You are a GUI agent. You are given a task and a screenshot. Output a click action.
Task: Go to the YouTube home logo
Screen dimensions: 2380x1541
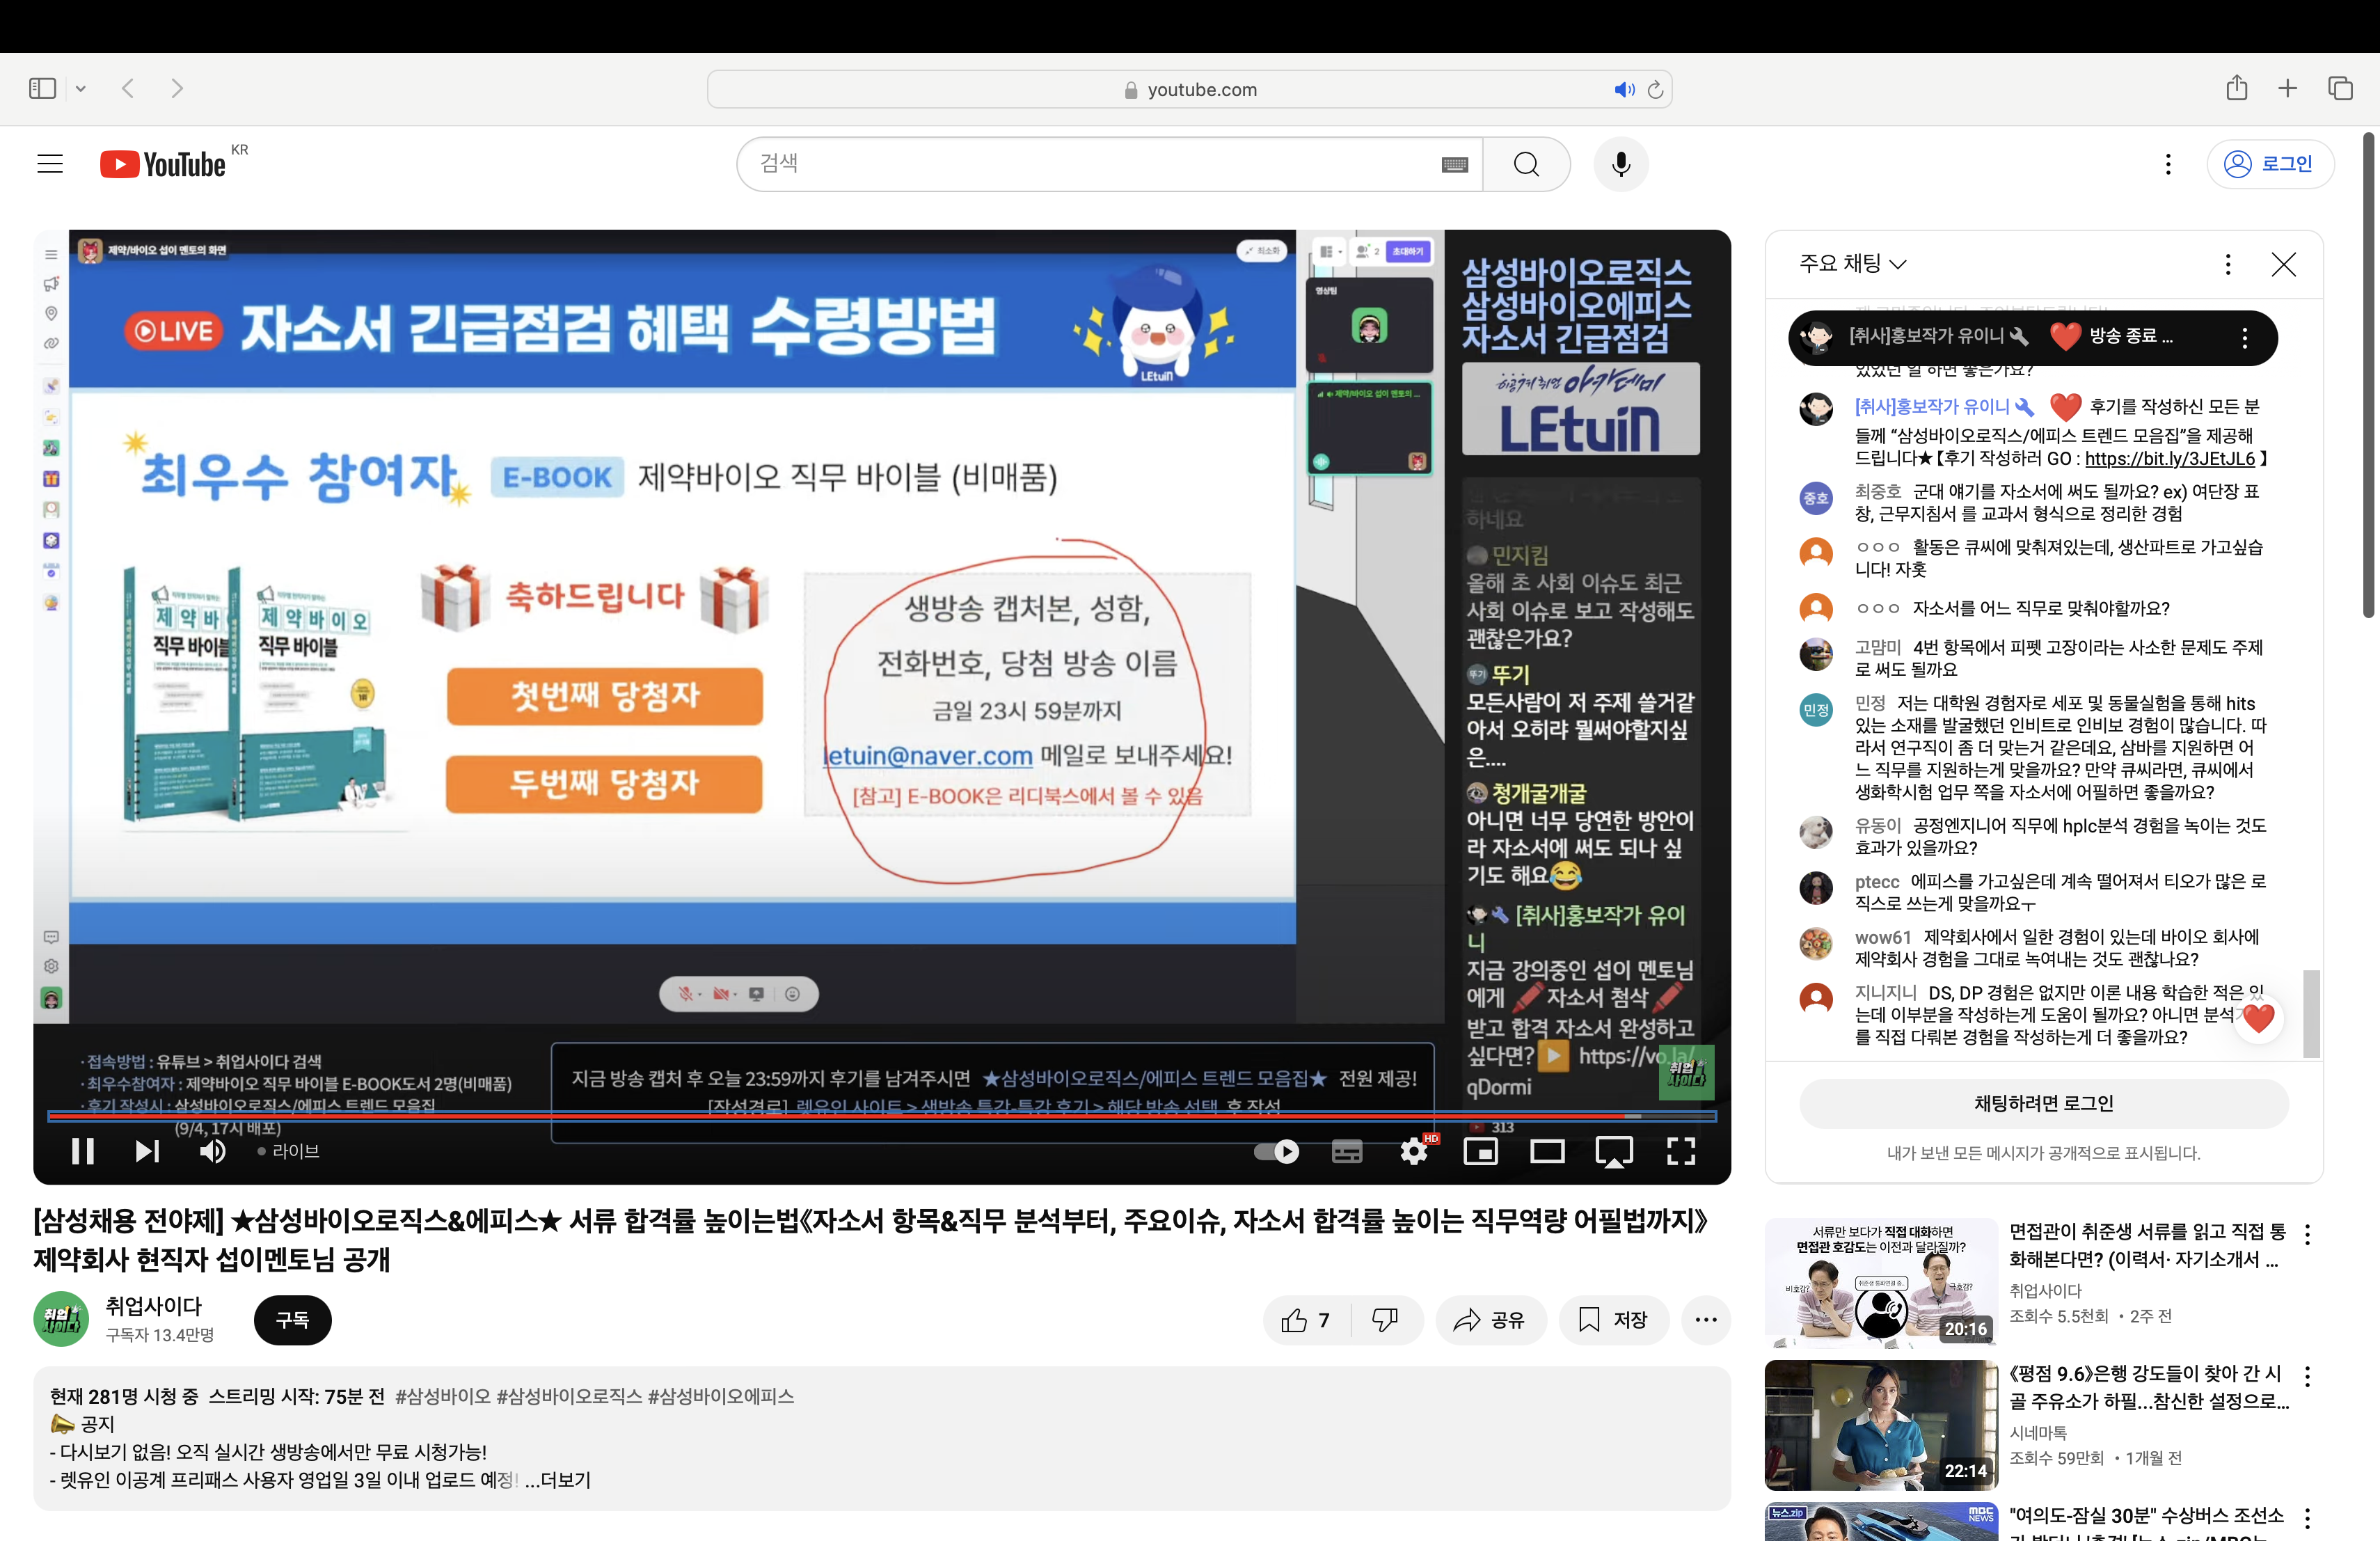click(163, 164)
